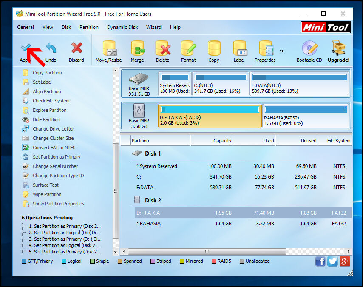Open the Facebook link icon
The image size is (363, 287).
click(x=320, y=261)
